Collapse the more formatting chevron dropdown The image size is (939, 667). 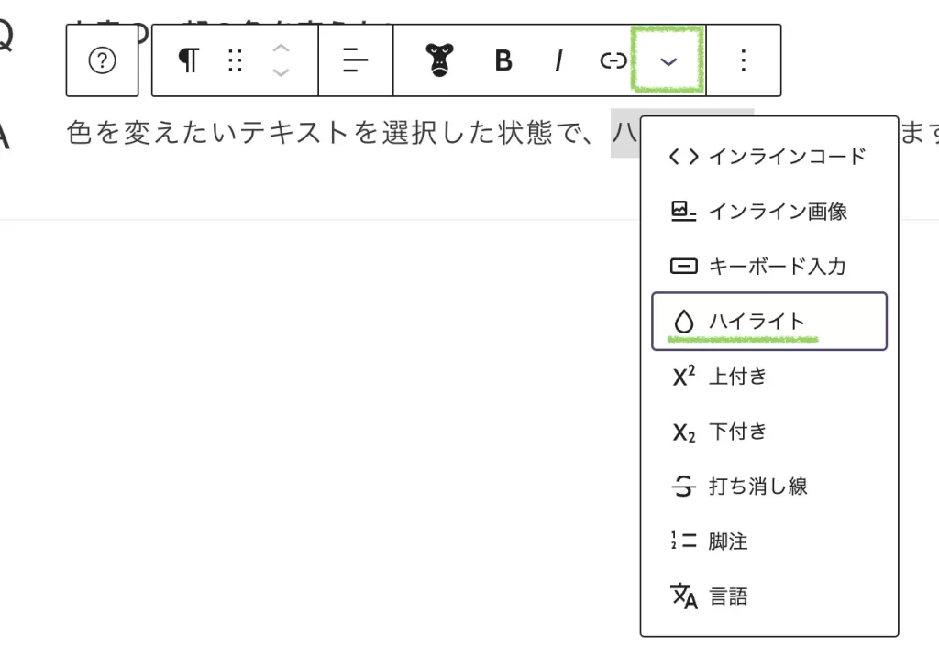tap(668, 60)
